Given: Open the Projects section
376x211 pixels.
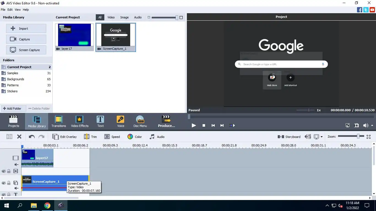Looking at the screenshot, I should pyautogui.click(x=13, y=121).
